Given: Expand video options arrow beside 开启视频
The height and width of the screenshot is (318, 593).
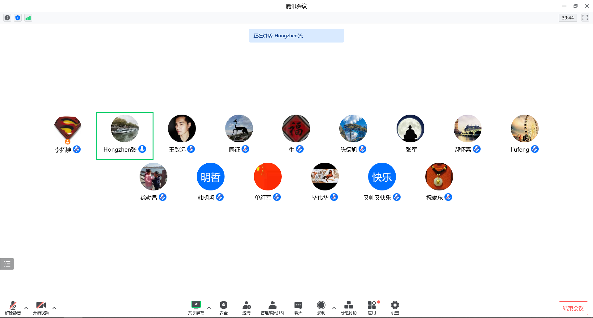Looking at the screenshot, I should 54,308.
